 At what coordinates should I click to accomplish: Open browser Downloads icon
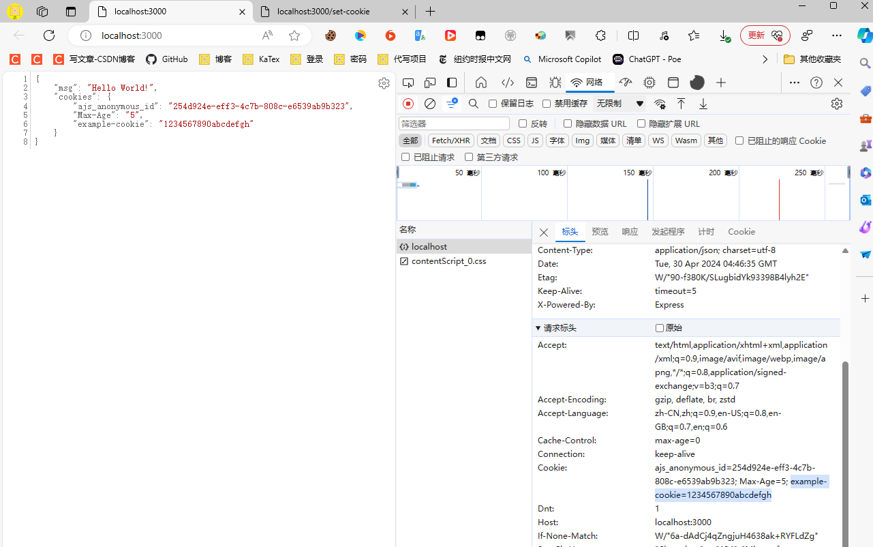[725, 35]
